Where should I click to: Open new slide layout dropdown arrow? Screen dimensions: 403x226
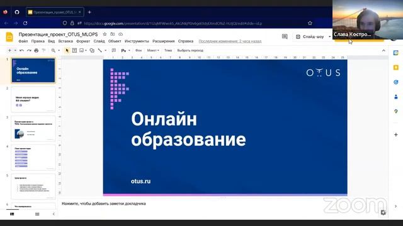coord(15,50)
